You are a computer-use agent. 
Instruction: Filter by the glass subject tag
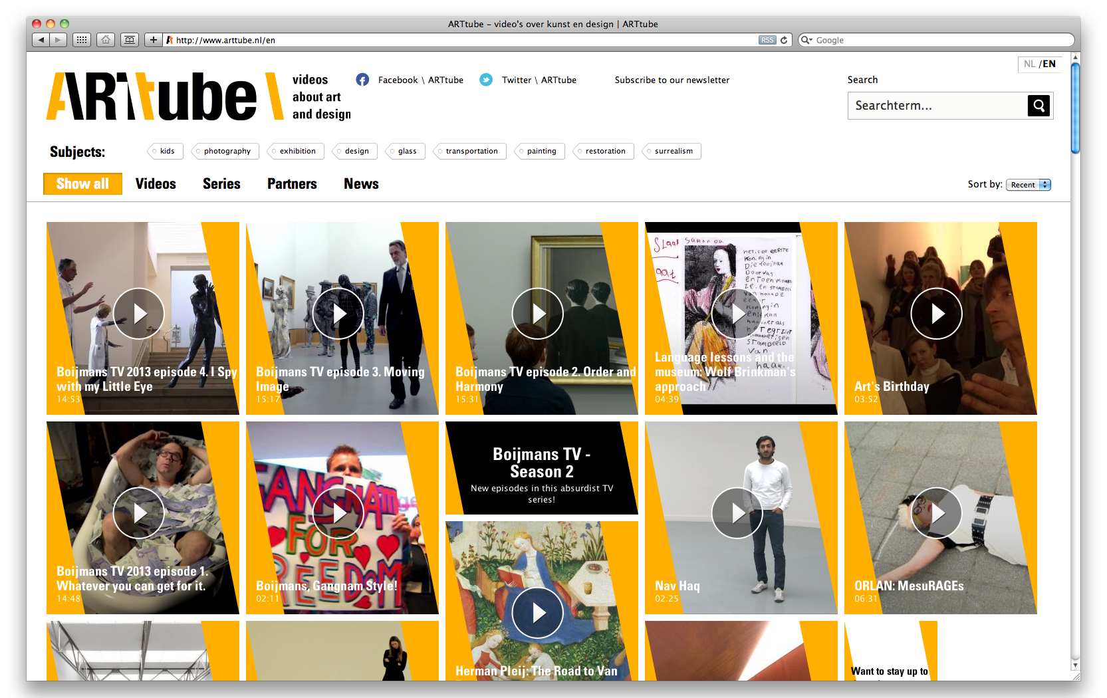[x=405, y=151]
